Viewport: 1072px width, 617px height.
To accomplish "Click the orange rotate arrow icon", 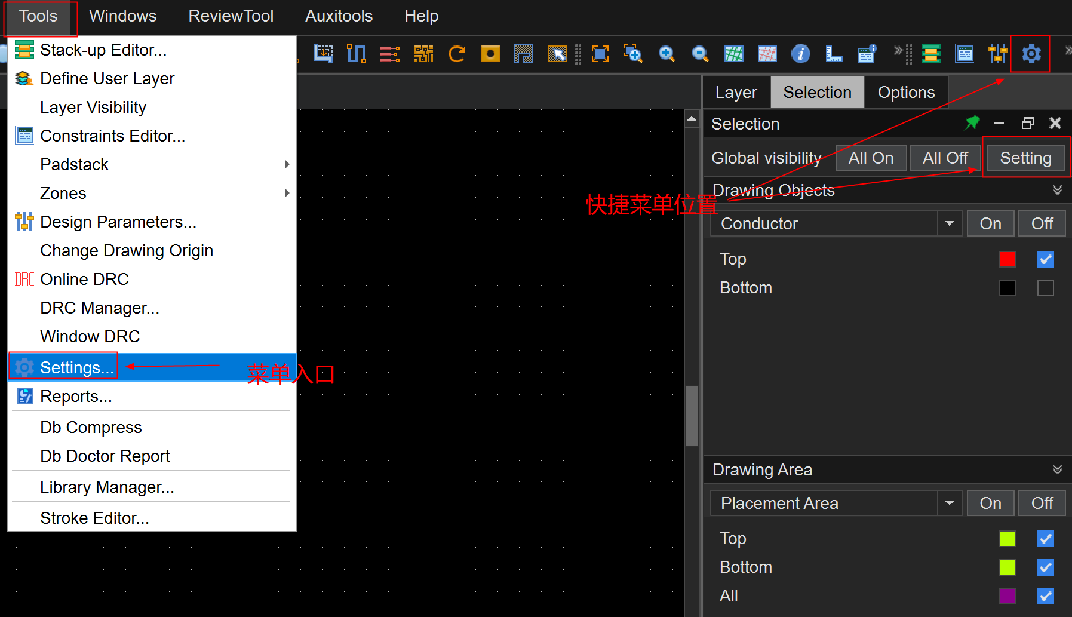I will pos(457,54).
